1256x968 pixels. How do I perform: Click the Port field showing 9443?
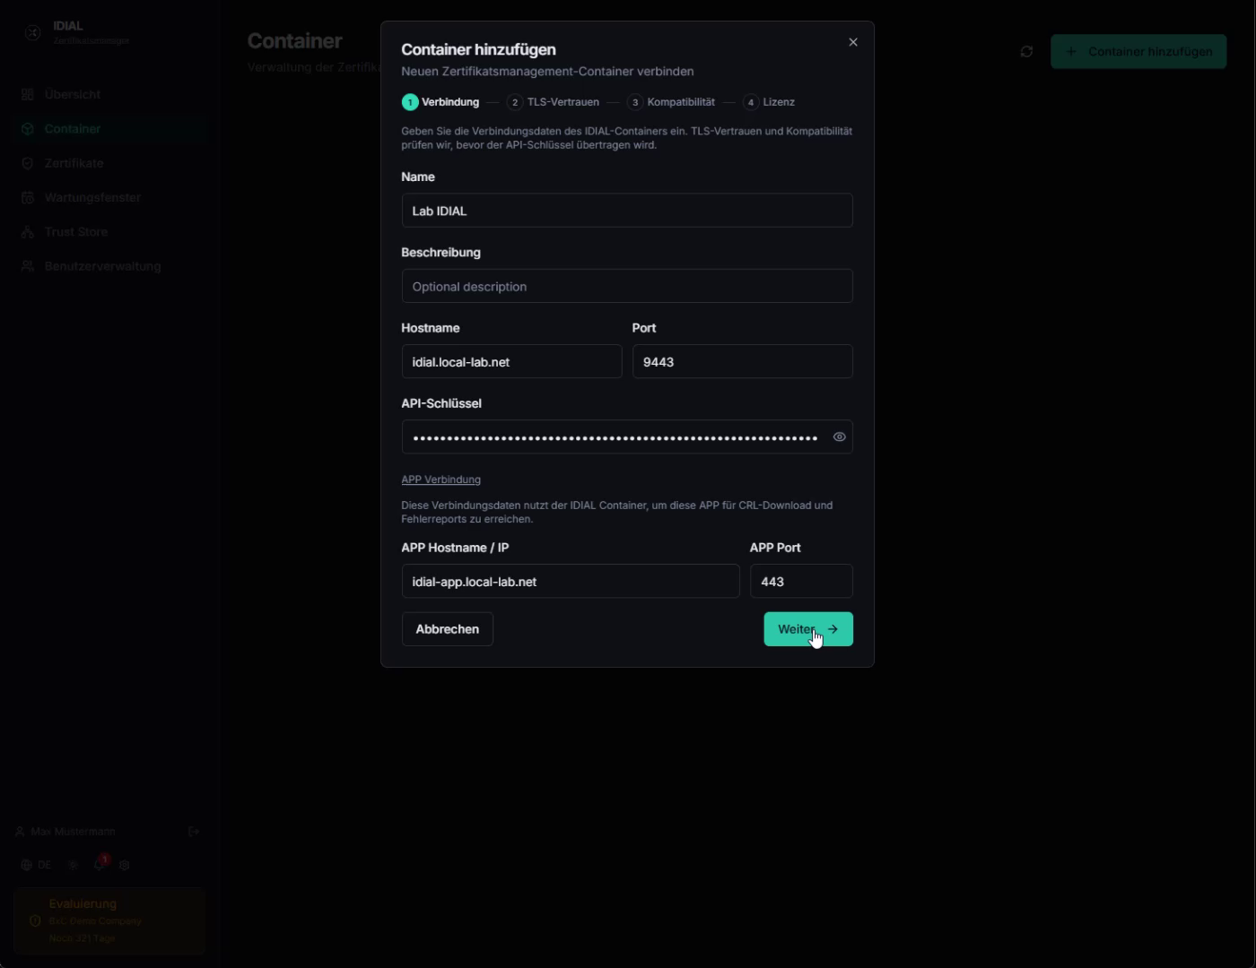[743, 362]
